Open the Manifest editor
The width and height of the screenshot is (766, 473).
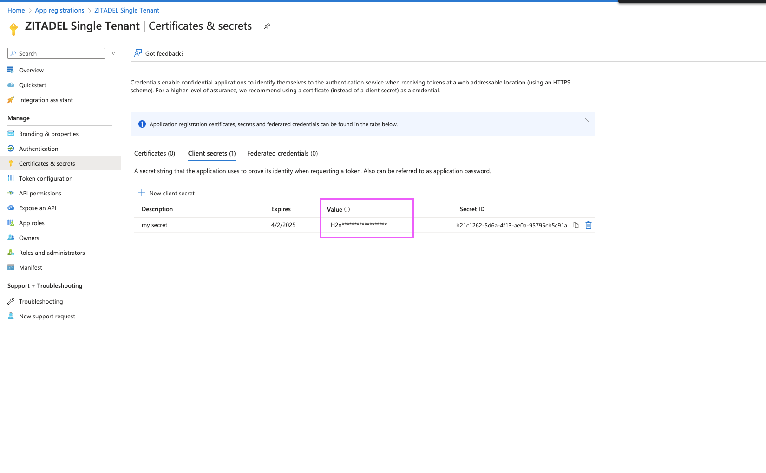pos(31,267)
